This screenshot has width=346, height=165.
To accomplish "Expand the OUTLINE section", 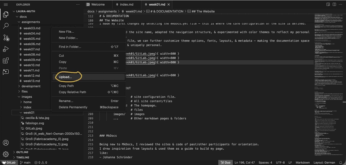I will (x=22, y=152).
